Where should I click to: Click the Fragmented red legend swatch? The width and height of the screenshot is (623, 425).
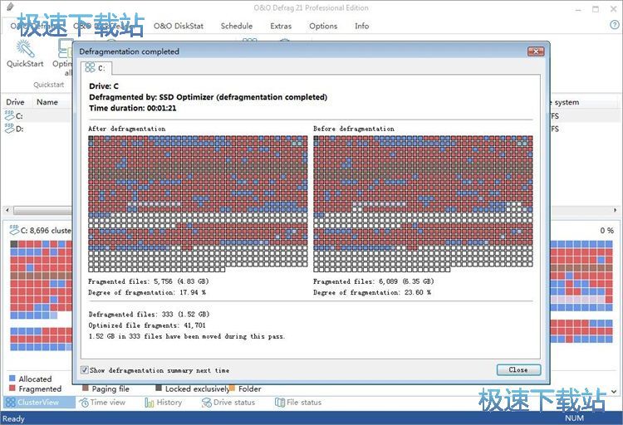12,388
